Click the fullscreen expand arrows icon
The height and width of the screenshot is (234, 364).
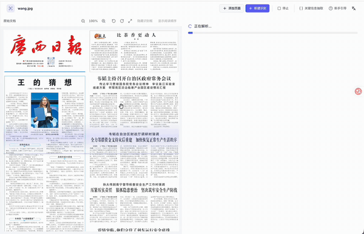[x=130, y=21]
